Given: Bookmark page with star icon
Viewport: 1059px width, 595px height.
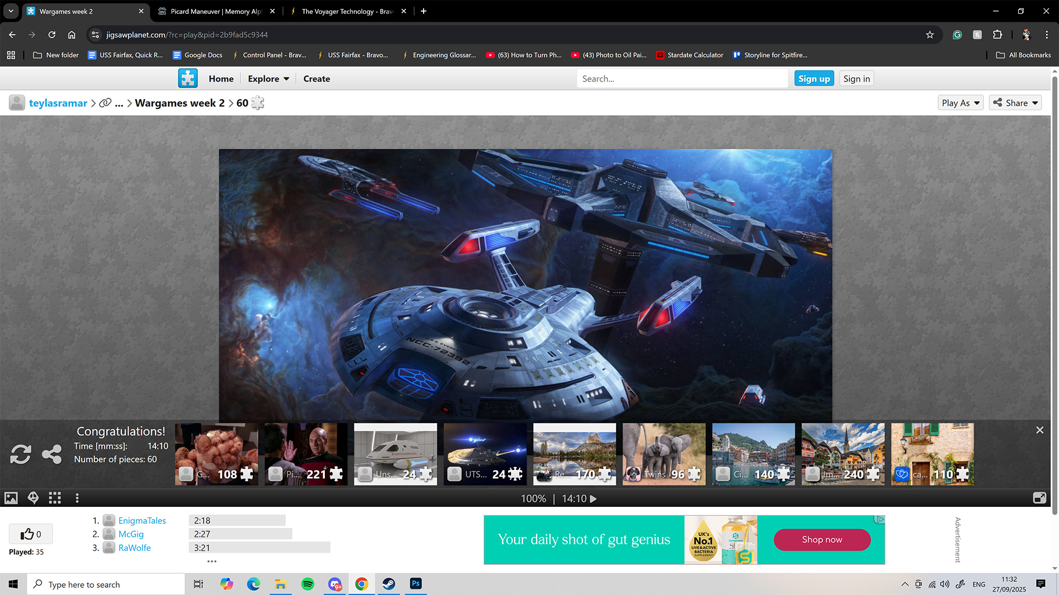Looking at the screenshot, I should tap(930, 35).
